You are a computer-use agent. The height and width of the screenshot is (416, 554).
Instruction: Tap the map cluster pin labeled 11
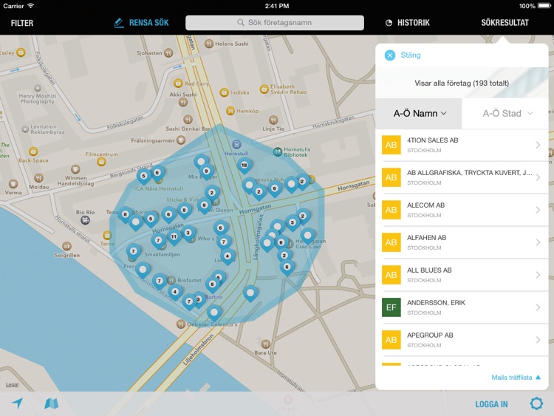174,236
